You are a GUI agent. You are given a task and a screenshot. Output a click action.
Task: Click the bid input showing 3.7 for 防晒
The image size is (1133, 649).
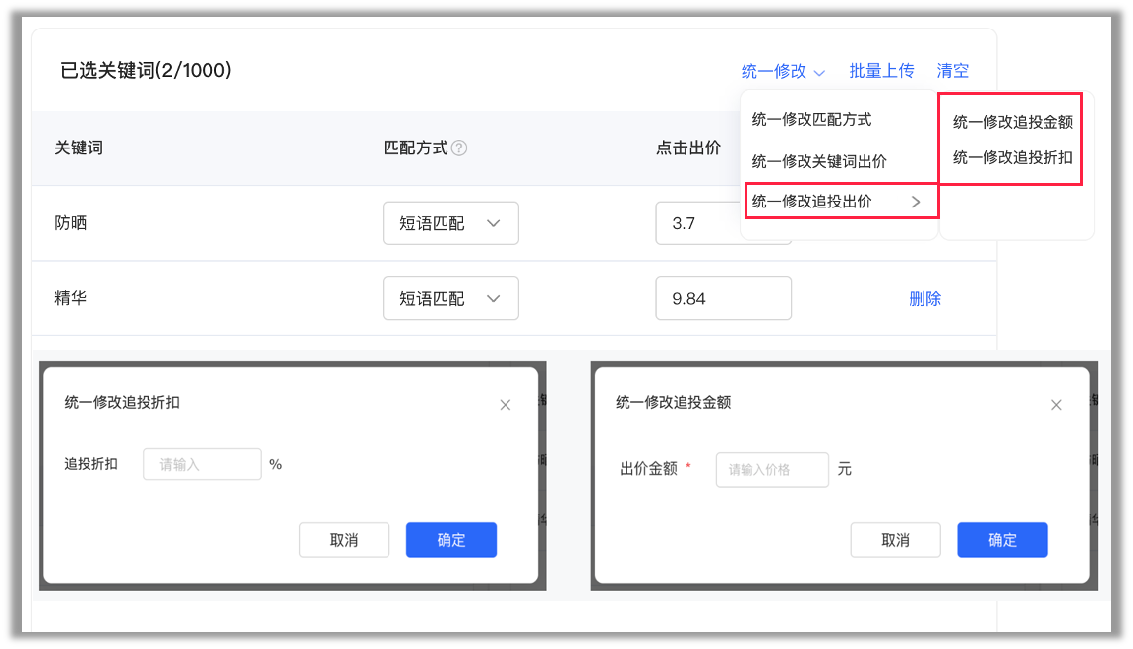pyautogui.click(x=723, y=223)
